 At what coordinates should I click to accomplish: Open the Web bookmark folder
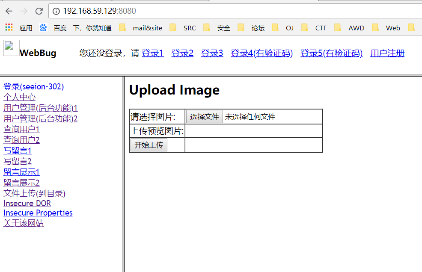point(386,28)
